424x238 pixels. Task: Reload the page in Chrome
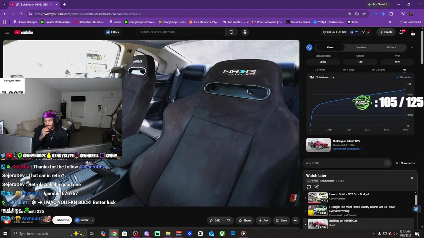21,14
